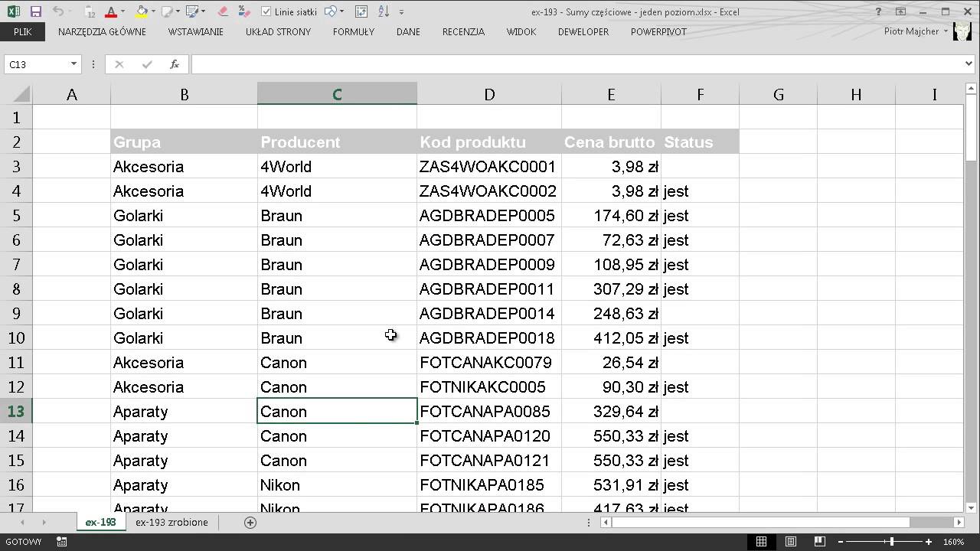Switch to the ex-193 zrobione sheet tab
980x551 pixels.
click(171, 522)
